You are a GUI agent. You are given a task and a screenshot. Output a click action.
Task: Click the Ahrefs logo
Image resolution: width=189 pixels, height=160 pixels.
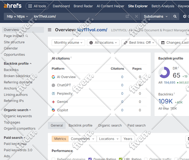(x=13, y=6)
